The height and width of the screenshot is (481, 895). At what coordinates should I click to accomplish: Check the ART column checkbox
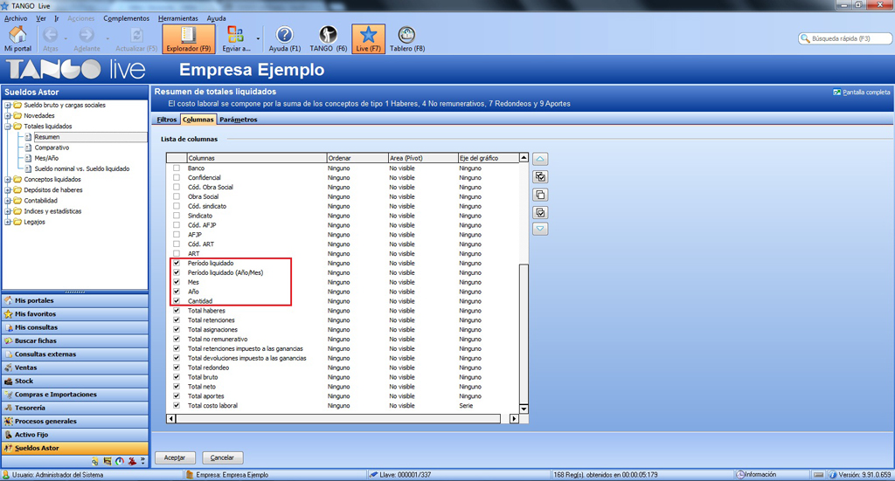(x=177, y=254)
